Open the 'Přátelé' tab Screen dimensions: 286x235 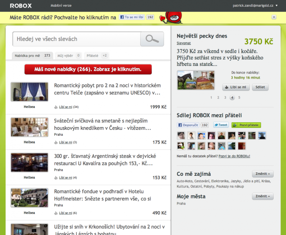click(97, 56)
